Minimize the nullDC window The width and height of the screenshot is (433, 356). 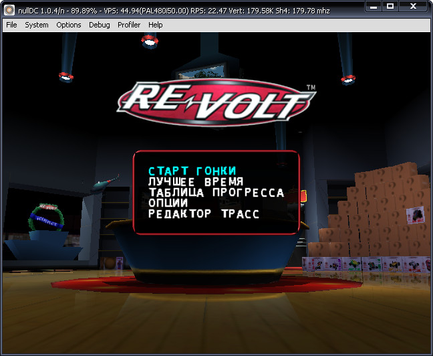[x=374, y=6]
